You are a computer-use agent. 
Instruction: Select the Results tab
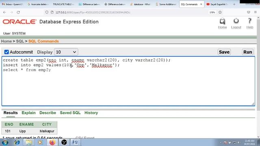(x=11, y=113)
